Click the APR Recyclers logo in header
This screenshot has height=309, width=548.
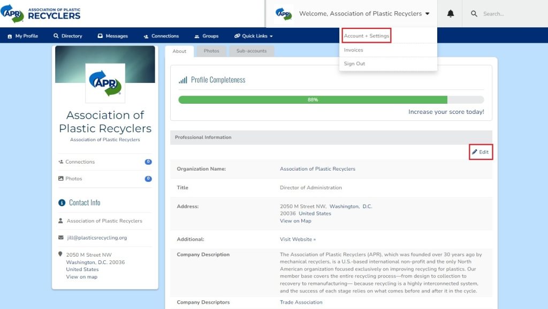pos(41,13)
